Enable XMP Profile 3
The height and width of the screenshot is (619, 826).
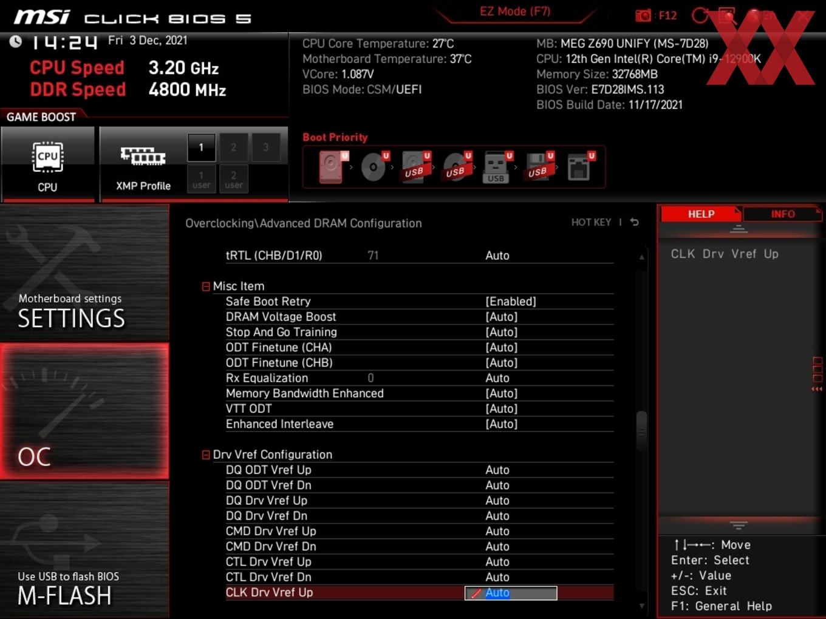point(265,147)
